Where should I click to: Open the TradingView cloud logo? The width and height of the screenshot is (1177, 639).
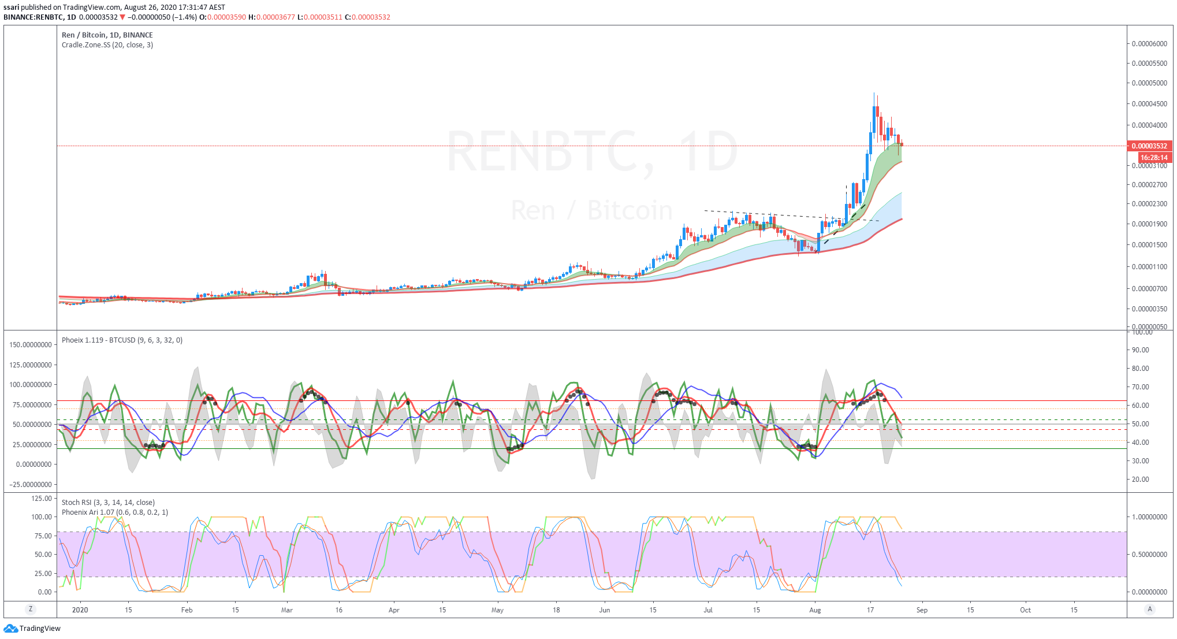10,629
